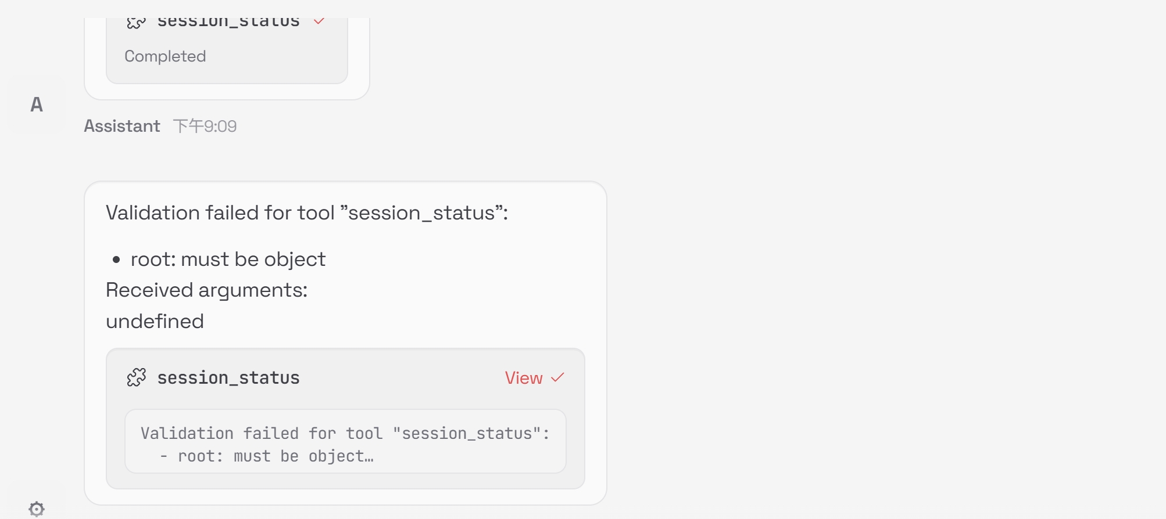Click the monospace "Validation failed" first line in the preview
This screenshot has height=519, width=1166.
(345, 433)
